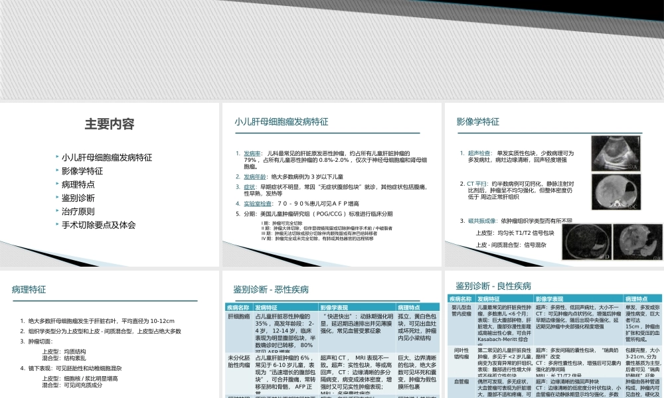Viewport: 664px width, 398px height.
Task: Click the 发病年龄 underlined link
Action: pos(254,177)
